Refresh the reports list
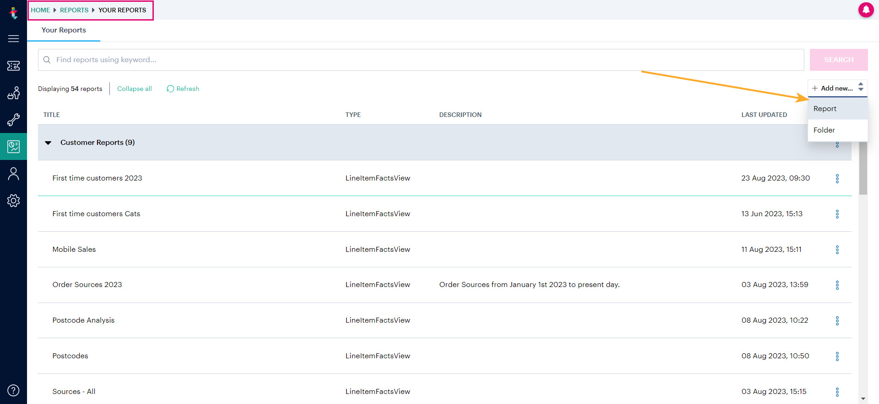Image resolution: width=879 pixels, height=404 pixels. point(183,89)
